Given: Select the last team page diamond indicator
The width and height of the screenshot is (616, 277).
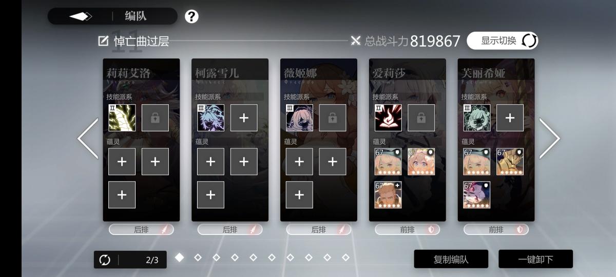Looking at the screenshot, I should (345, 257).
